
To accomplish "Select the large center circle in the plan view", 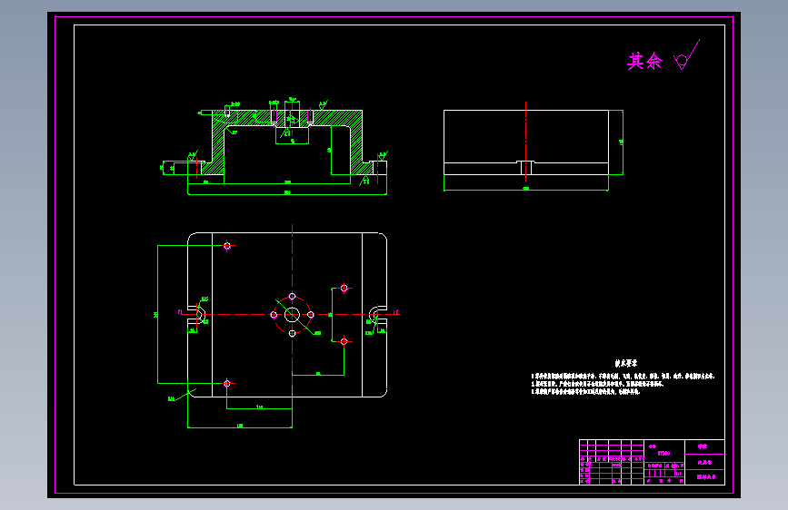I will click(292, 315).
